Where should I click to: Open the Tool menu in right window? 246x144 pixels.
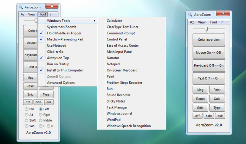(213, 22)
